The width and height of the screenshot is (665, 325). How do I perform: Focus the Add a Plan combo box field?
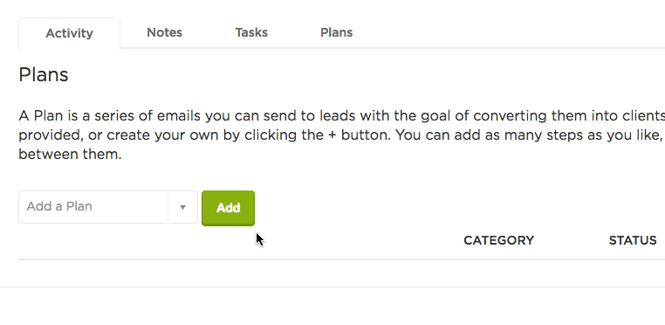tap(108, 207)
